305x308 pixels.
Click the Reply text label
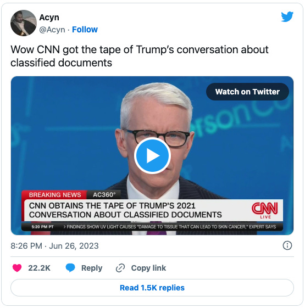point(92,268)
